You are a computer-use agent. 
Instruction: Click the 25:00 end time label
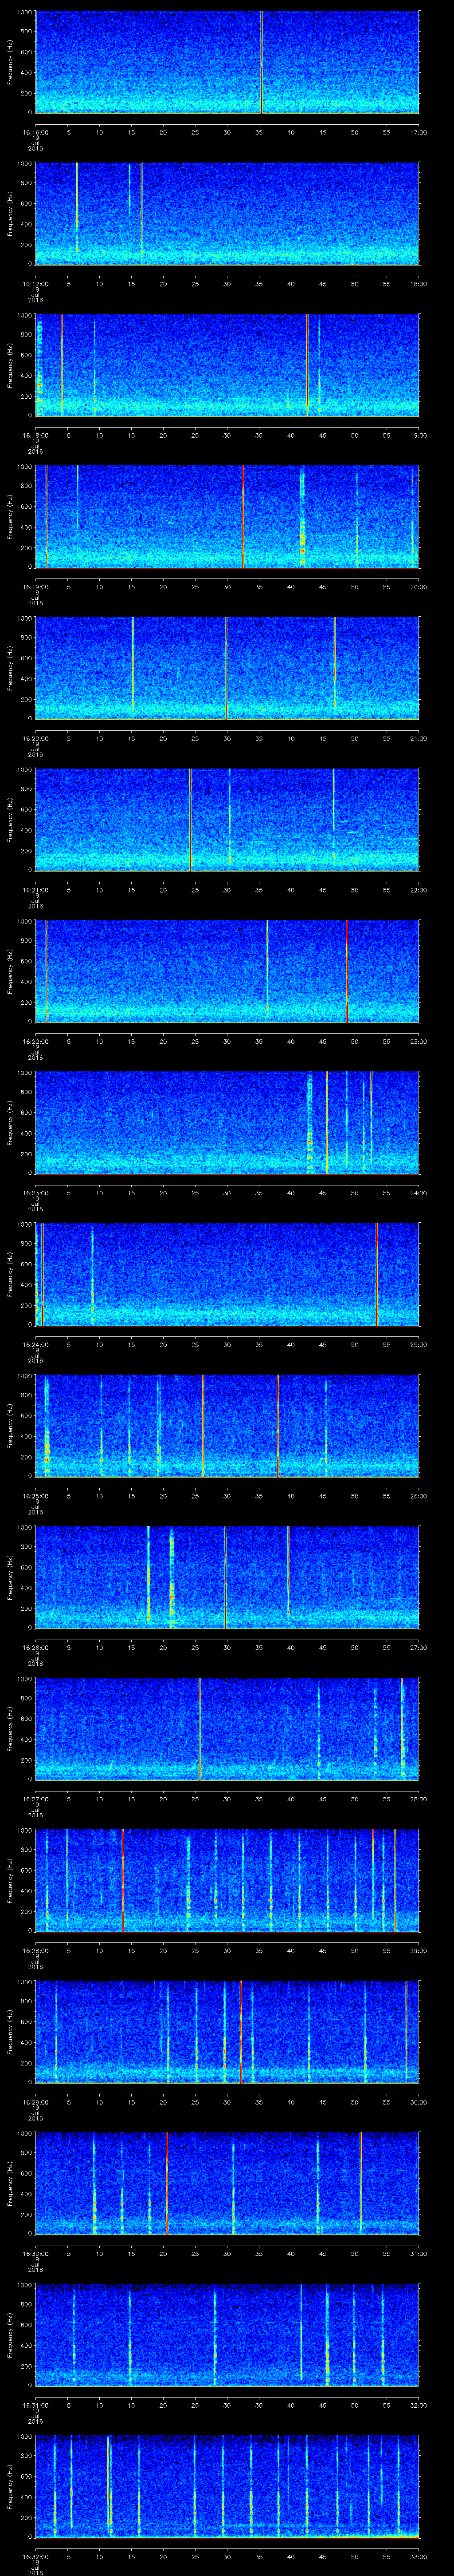(x=418, y=1344)
